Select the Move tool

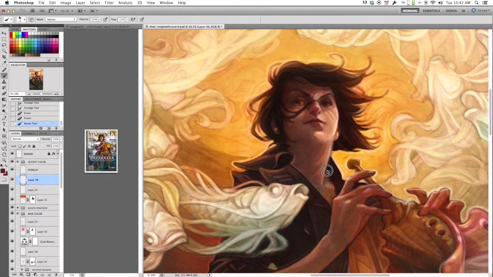(4, 33)
